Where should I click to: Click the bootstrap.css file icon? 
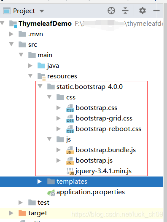click(x=70, y=108)
